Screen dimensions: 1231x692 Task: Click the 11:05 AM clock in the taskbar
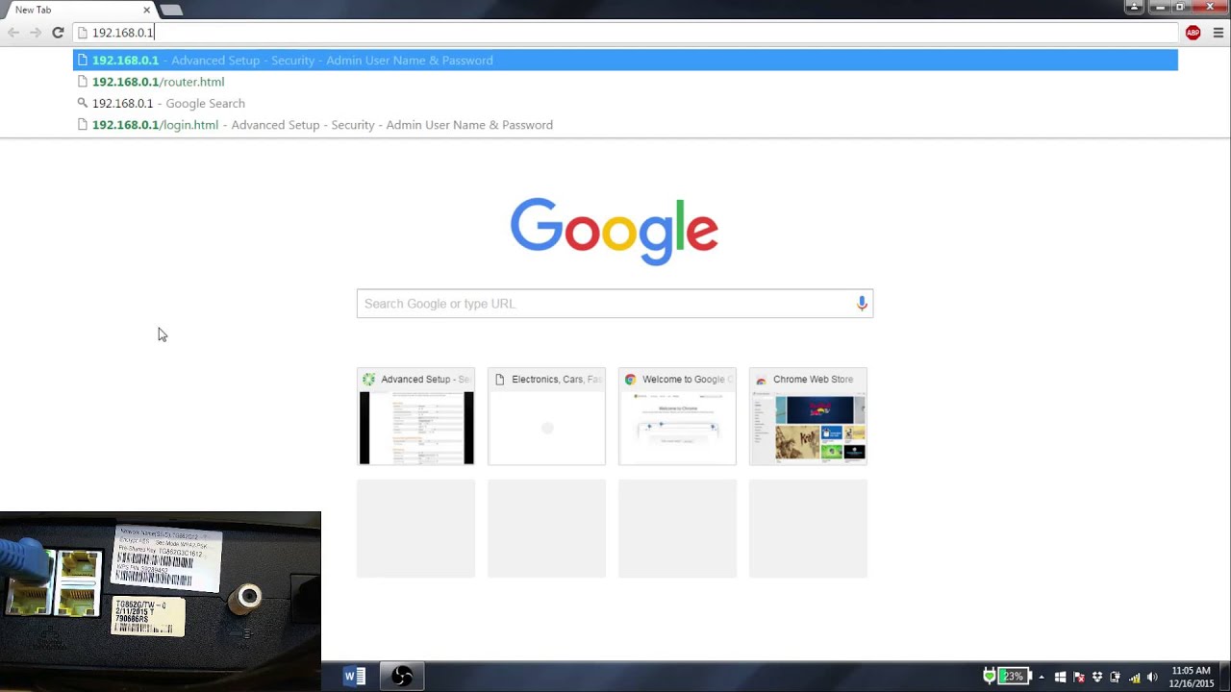[1191, 677]
